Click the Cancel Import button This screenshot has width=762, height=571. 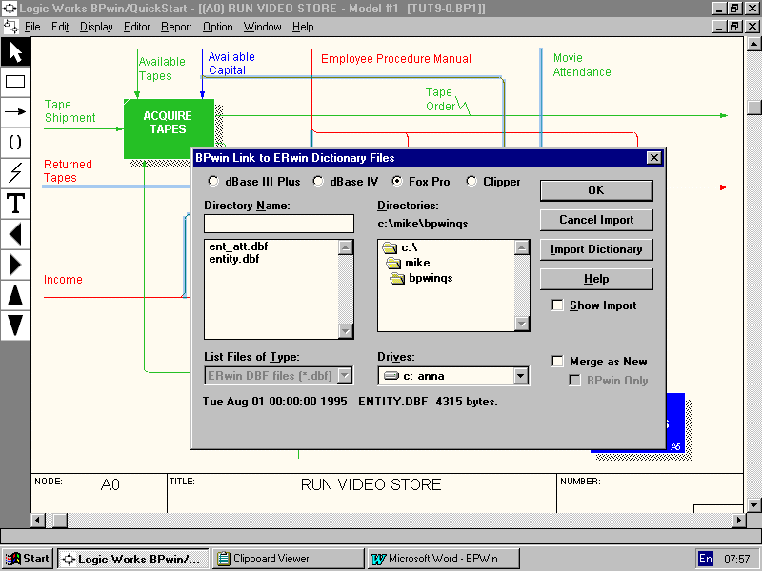tap(596, 220)
